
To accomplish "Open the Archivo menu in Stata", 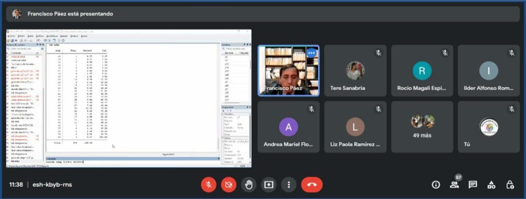I will (x=11, y=35).
